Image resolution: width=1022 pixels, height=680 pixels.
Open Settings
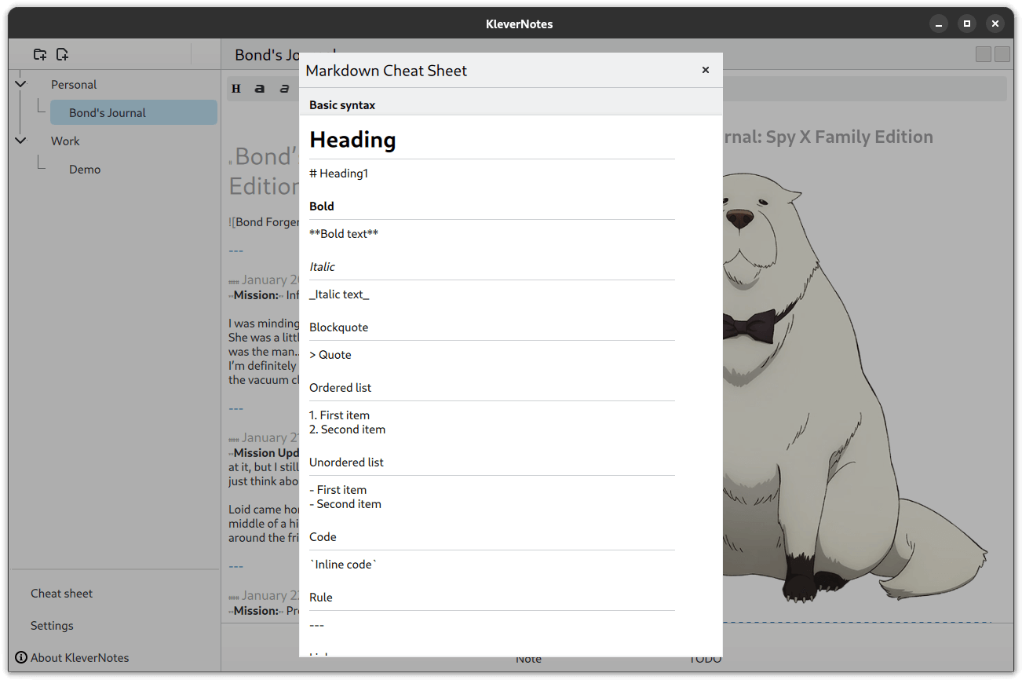point(52,625)
